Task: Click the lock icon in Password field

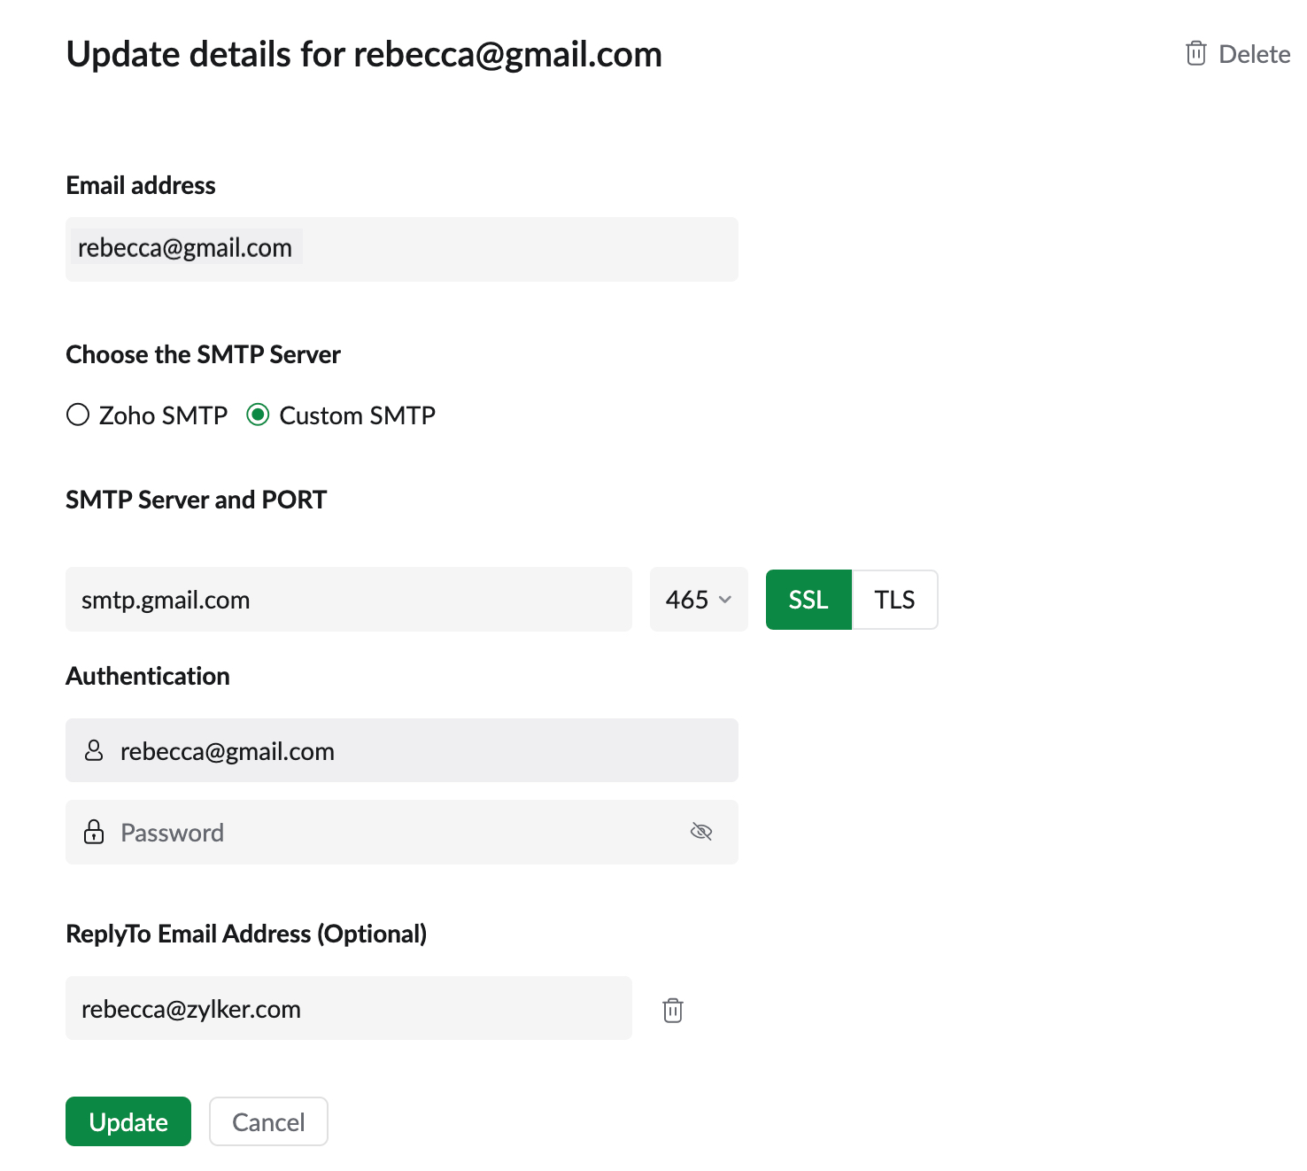Action: (x=94, y=832)
